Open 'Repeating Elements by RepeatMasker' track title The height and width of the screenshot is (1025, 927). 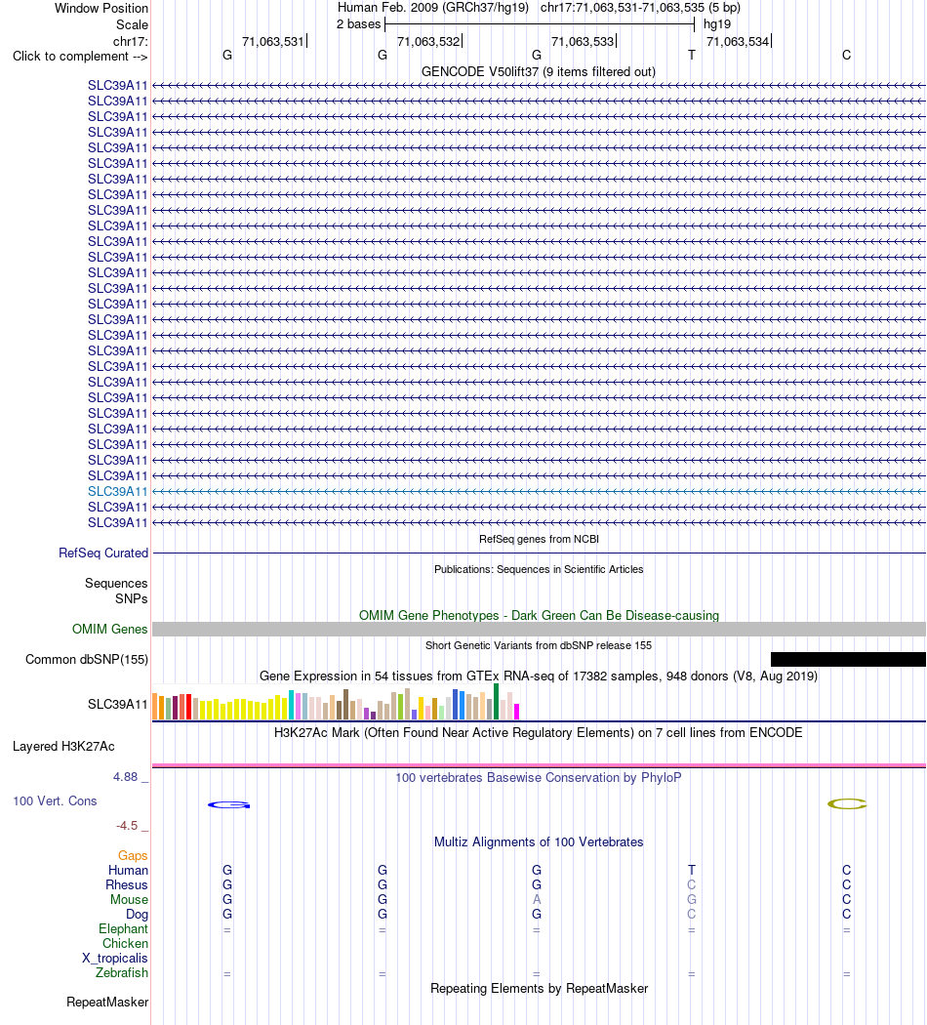pyautogui.click(x=539, y=989)
